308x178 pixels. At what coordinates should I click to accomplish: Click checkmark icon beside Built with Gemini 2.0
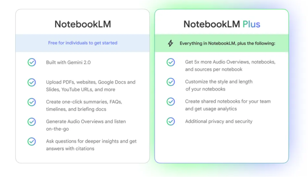pyautogui.click(x=32, y=62)
